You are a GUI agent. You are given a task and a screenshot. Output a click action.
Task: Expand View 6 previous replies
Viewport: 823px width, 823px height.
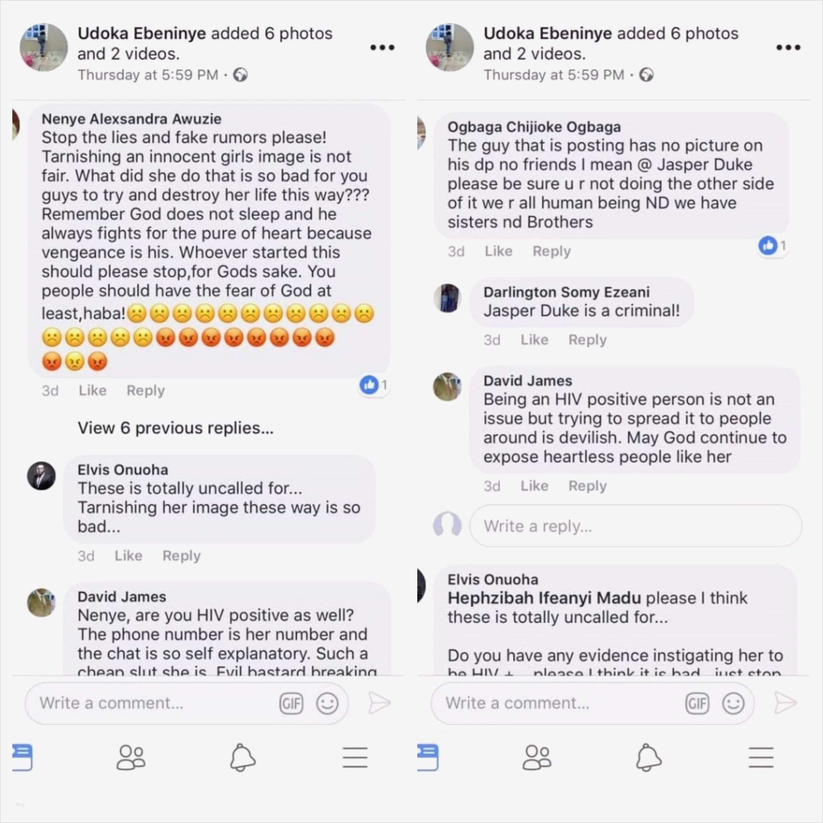pyautogui.click(x=176, y=428)
